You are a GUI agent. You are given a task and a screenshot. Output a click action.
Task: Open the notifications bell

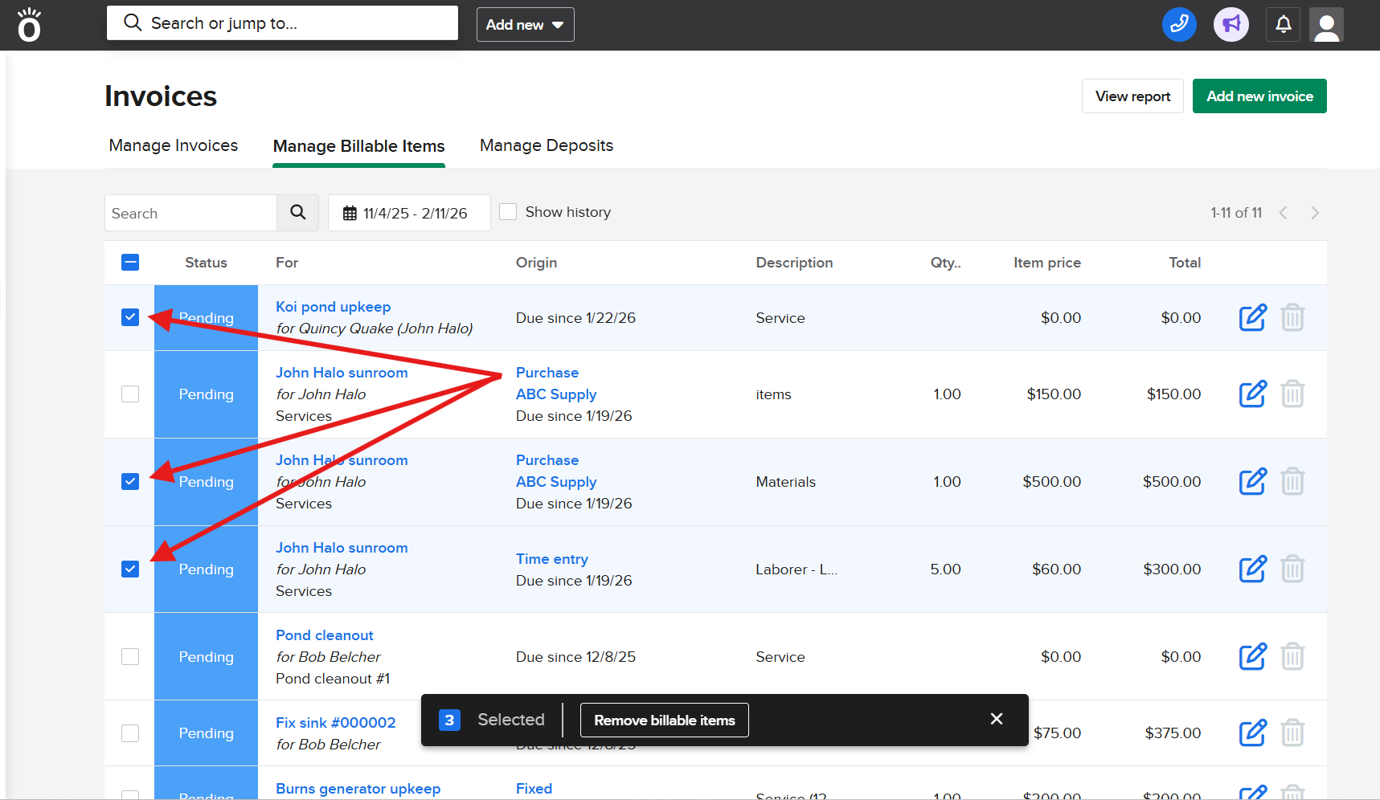(x=1283, y=24)
